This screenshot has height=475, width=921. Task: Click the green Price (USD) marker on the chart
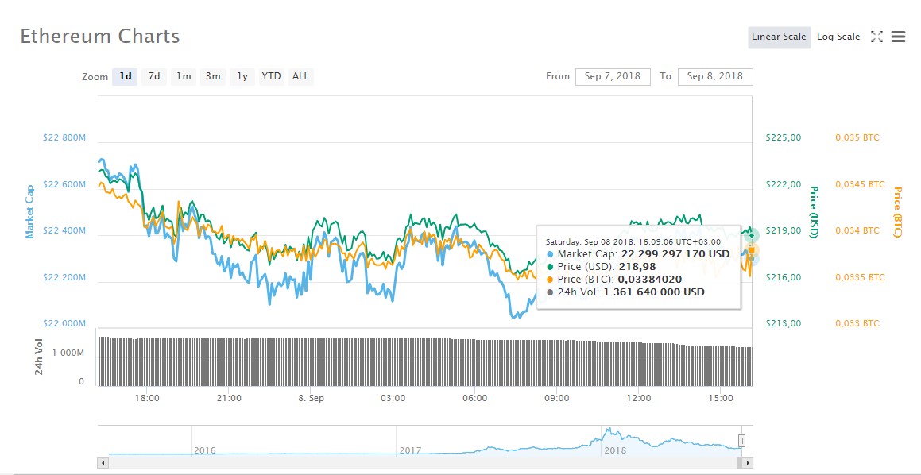pos(751,235)
